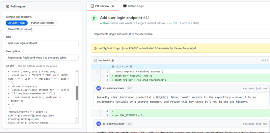This screenshot has width=270, height=133.
Task: Click the Action Logs monitor icon
Action: tap(125, 6)
